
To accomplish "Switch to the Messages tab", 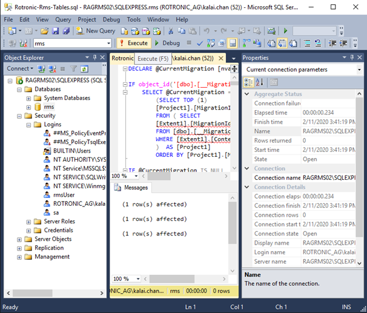I will click(131, 188).
